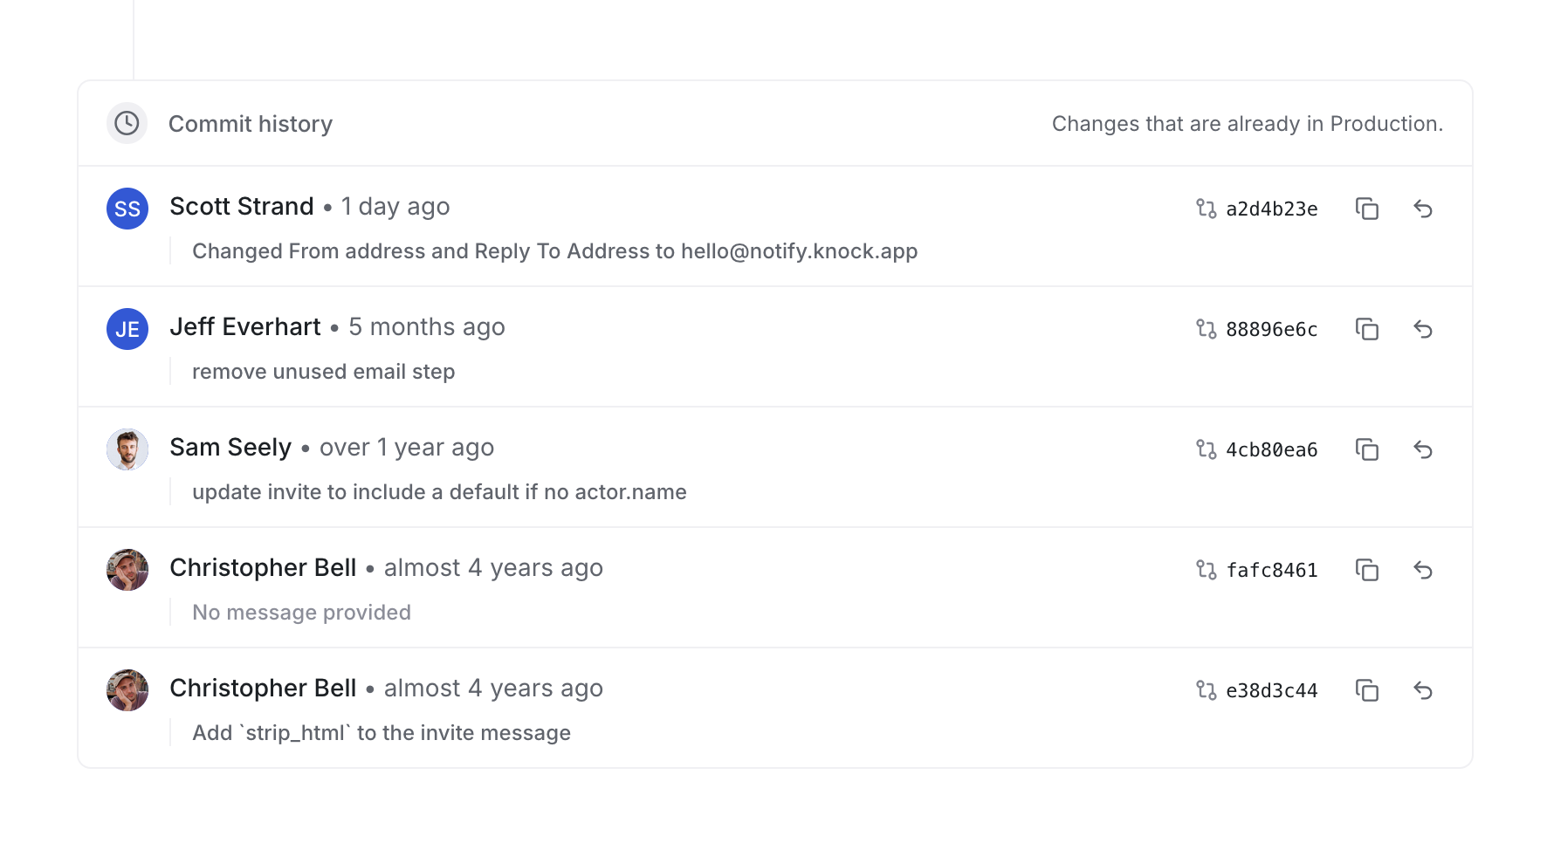The width and height of the screenshot is (1547, 843).
Task: Click the branch icon next to e38d3c44
Action: [1206, 690]
